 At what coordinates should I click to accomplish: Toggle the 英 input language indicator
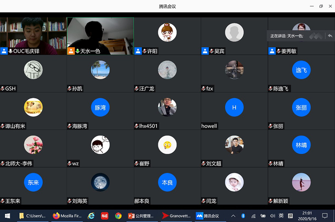coord(281,216)
